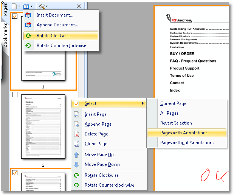This screenshot has width=234, height=196.
Task: Click the Insert Page icon
Action: (x=77, y=114)
